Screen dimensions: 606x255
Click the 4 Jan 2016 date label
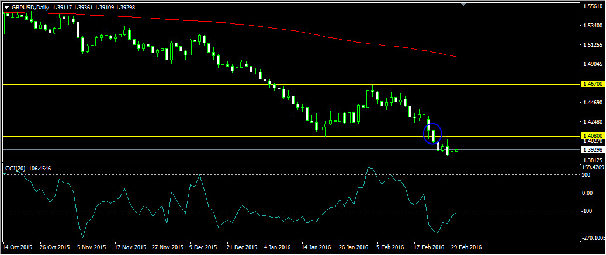coord(278,247)
